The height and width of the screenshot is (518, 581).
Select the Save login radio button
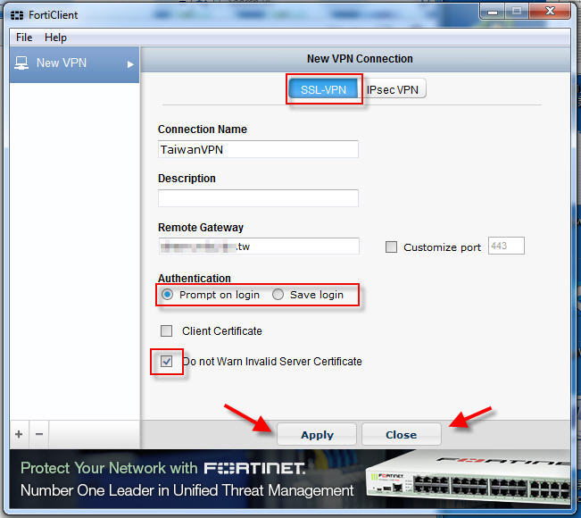278,295
